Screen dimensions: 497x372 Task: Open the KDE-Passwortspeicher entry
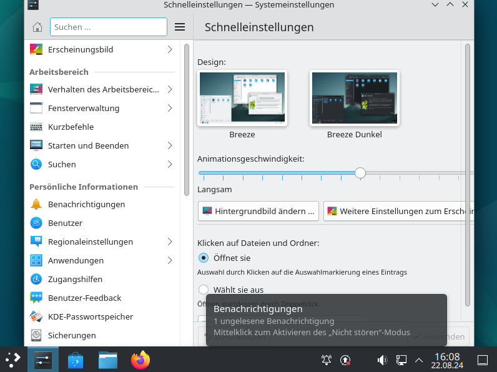tap(102, 316)
